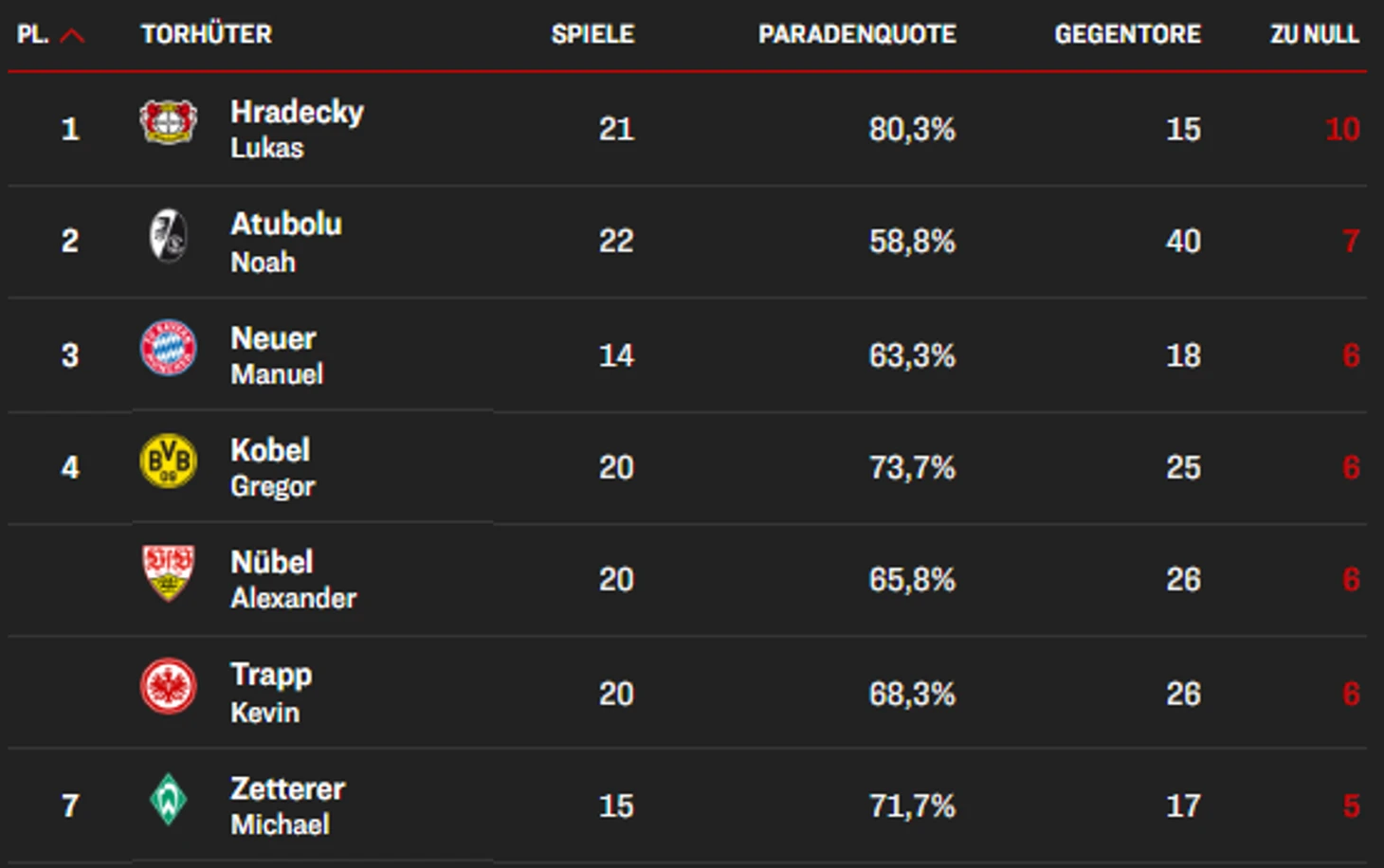Viewport: 1384px width, 868px height.
Task: Sort table by SPIELE column
Action: point(592,34)
